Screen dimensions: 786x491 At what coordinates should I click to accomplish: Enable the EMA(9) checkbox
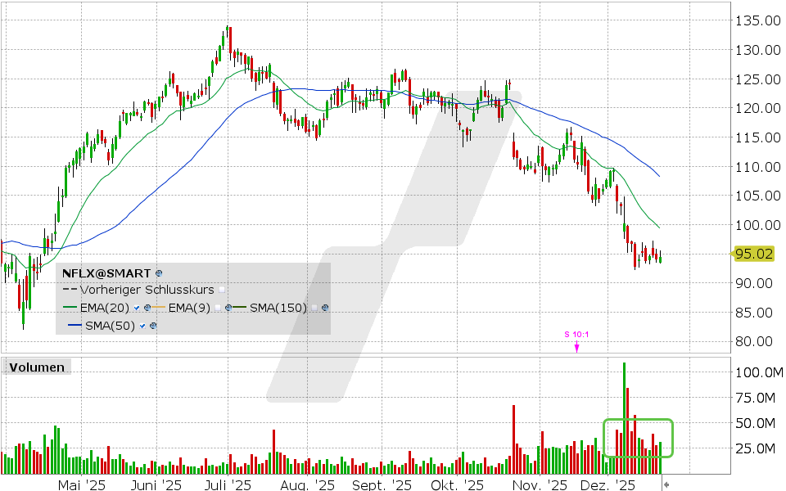pyautogui.click(x=218, y=308)
